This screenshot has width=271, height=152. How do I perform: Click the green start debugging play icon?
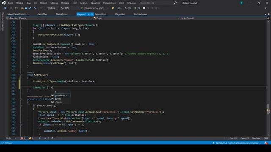82,8
